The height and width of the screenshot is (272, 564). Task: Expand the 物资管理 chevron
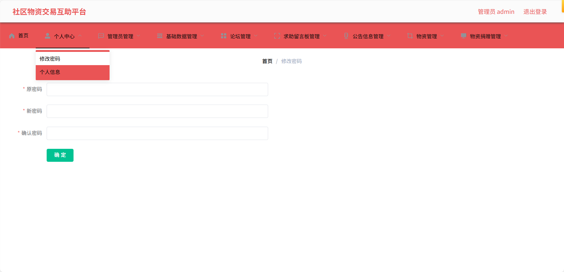click(442, 36)
